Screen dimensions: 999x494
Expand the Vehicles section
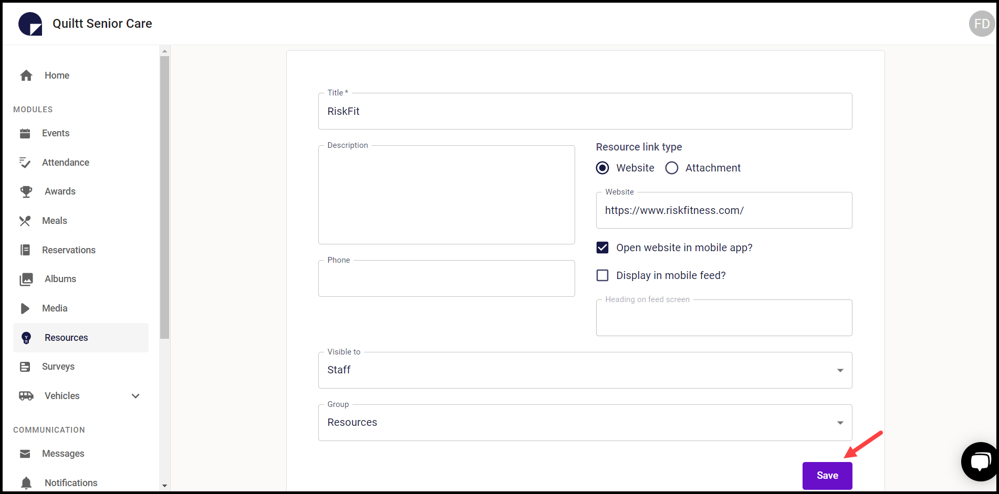(x=135, y=396)
